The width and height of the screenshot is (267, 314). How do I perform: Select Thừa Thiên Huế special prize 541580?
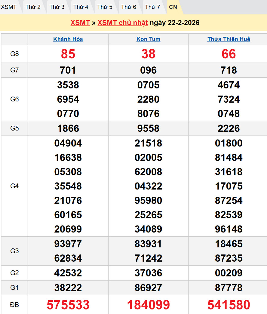tap(229, 305)
